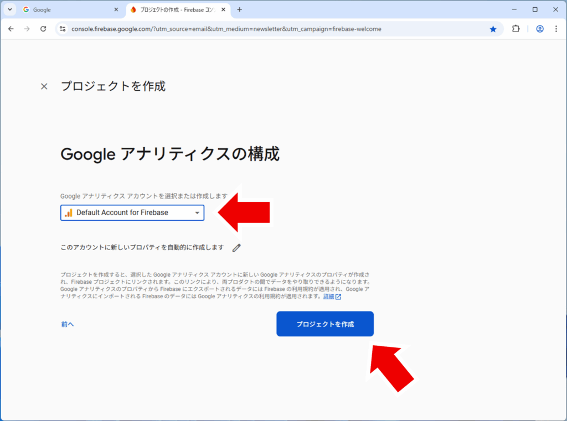Click the プロジェクトを作成 page title text
Screen dimensions: 567x421
point(113,86)
